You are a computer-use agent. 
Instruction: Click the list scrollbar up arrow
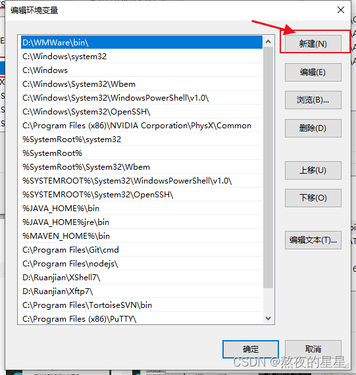click(x=268, y=41)
